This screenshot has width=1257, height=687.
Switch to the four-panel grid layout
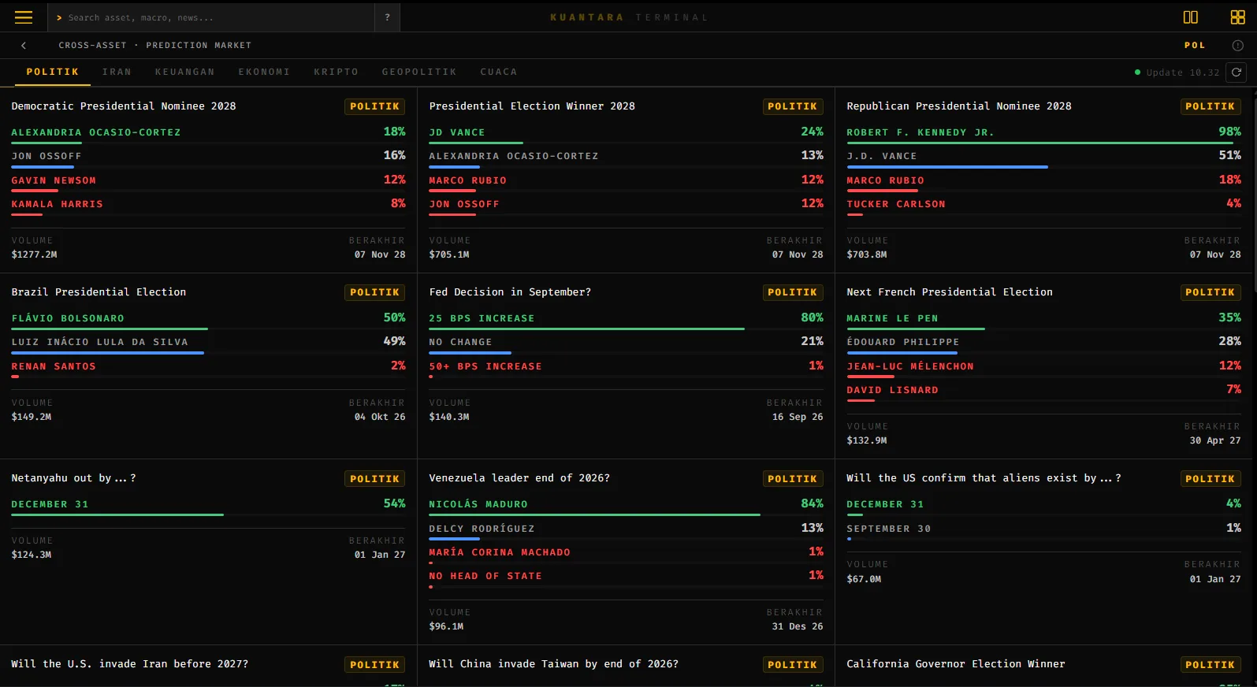point(1237,17)
